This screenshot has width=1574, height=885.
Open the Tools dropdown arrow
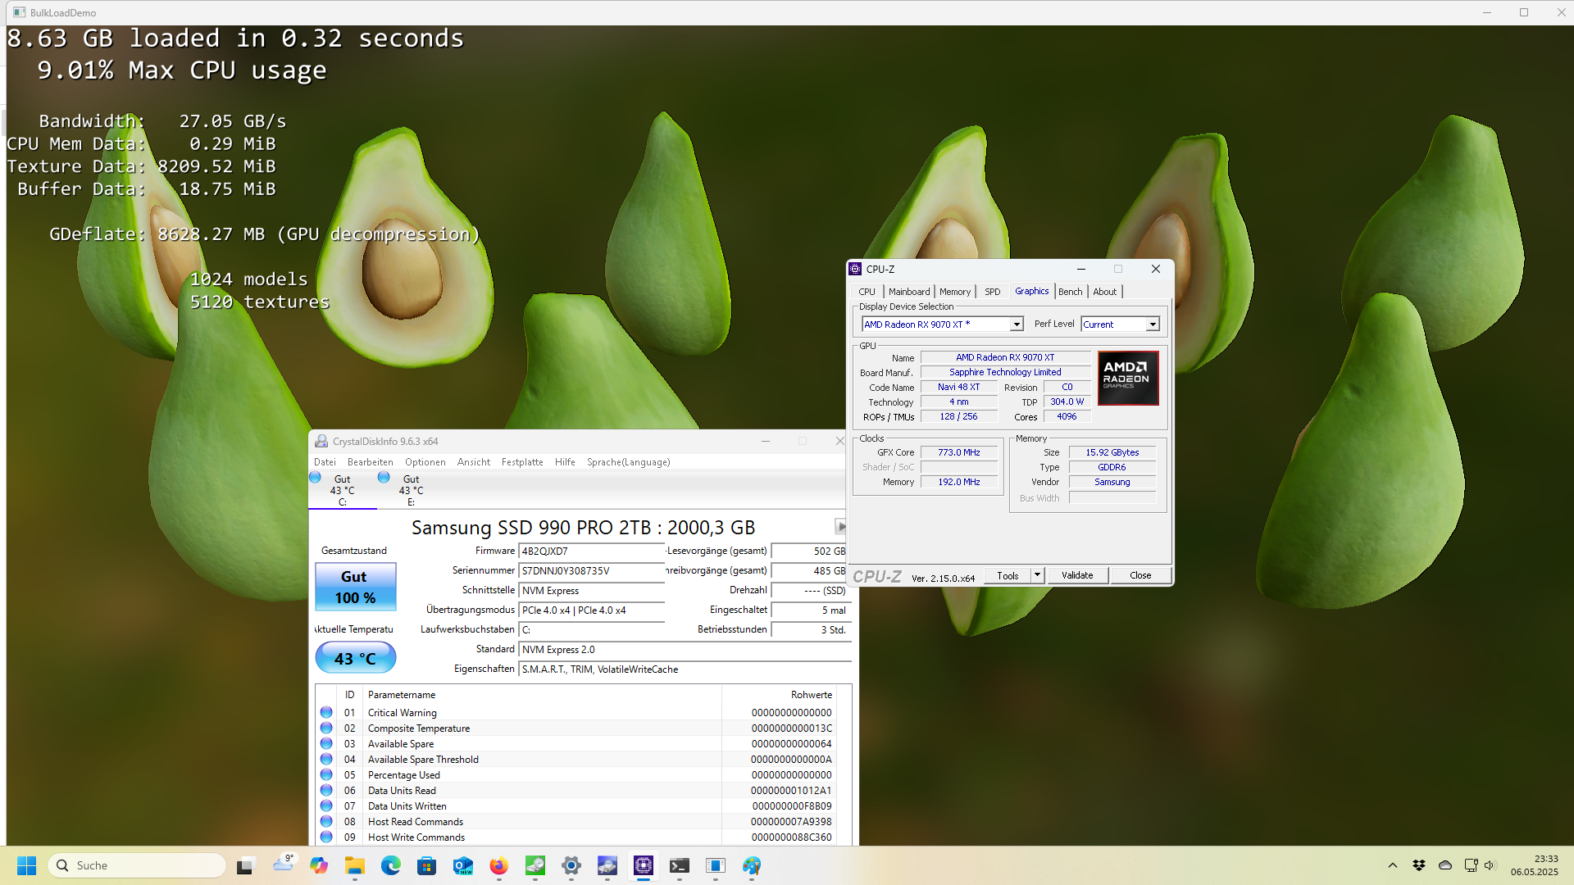1037,575
